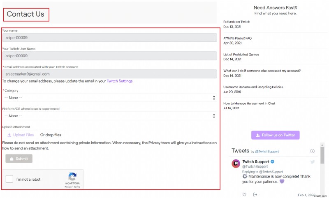The height and width of the screenshot is (198, 329).
Task: Click the Twitter info icon
Action: point(312,151)
